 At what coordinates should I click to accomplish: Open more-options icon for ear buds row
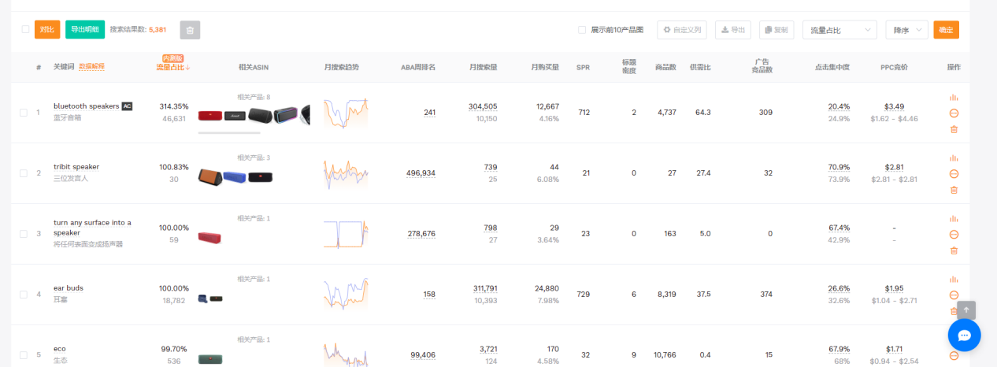pos(954,295)
